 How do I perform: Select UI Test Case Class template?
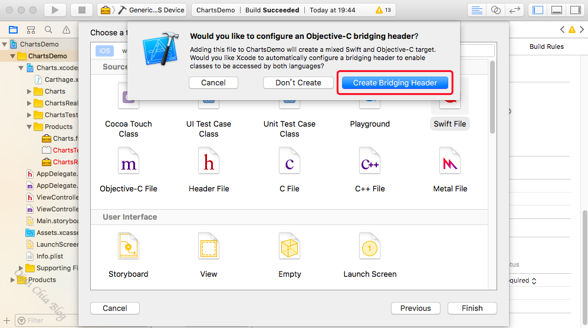pos(209,129)
